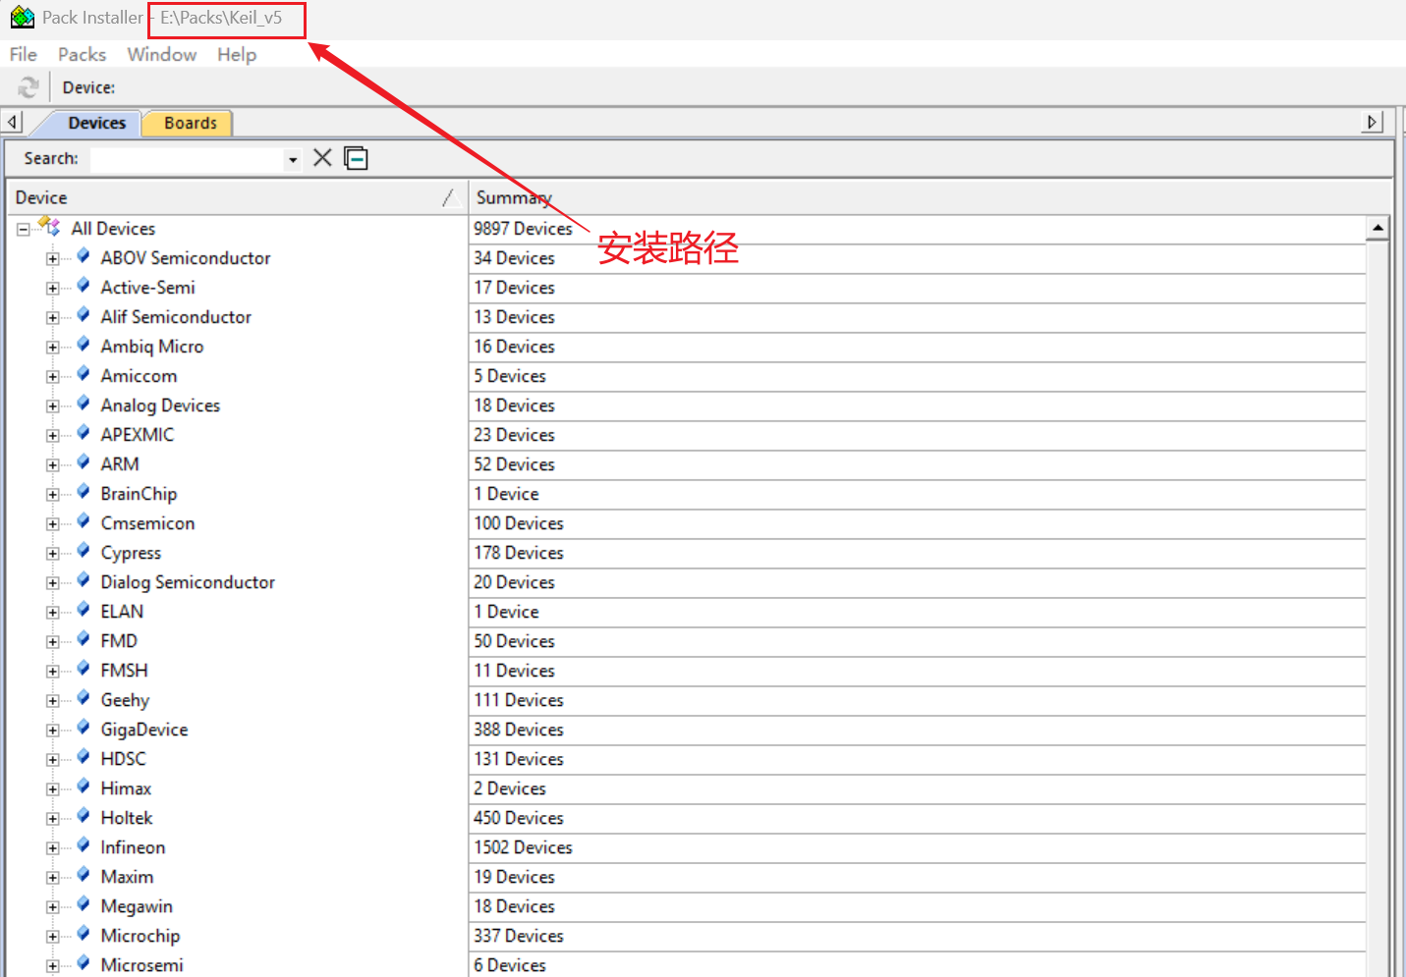Switch to the Devices tab
1406x977 pixels.
point(96,123)
